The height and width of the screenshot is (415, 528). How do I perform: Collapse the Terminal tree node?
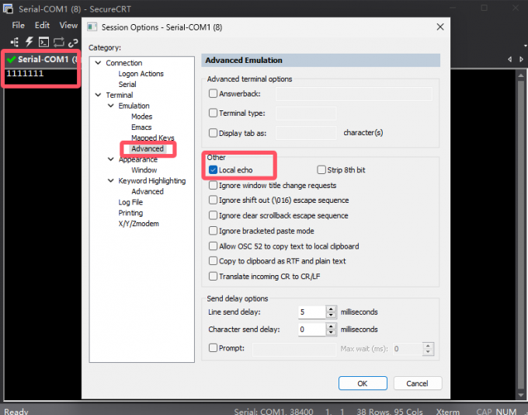pos(98,95)
